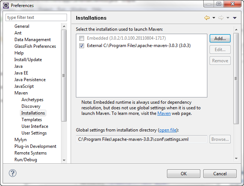Viewport: 244px width, 186px height.
Task: Click the back navigation arrow icon
Action: tap(207, 18)
